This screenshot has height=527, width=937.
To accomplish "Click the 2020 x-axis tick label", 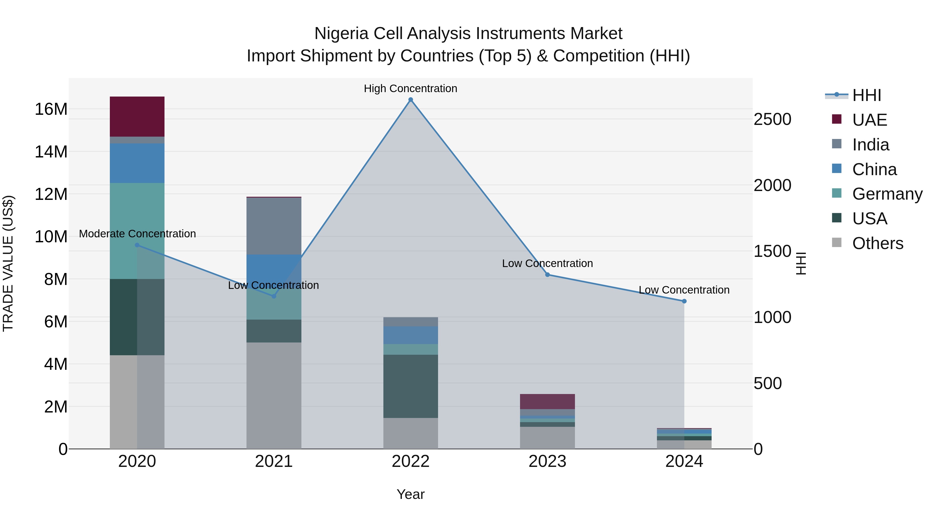I will coord(137,461).
